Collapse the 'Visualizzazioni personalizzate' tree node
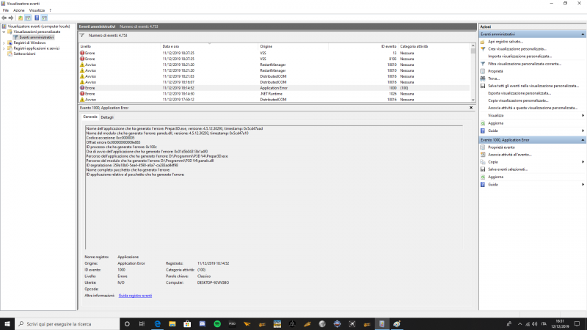Screen dimensions: 587x330 [x=4, y=32]
